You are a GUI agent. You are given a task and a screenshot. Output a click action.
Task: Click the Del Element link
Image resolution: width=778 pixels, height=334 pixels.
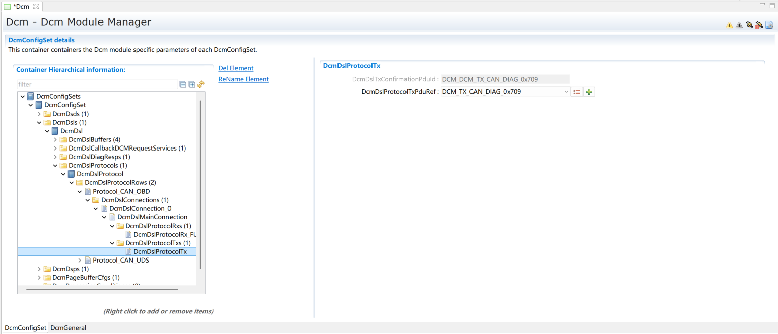pos(235,68)
